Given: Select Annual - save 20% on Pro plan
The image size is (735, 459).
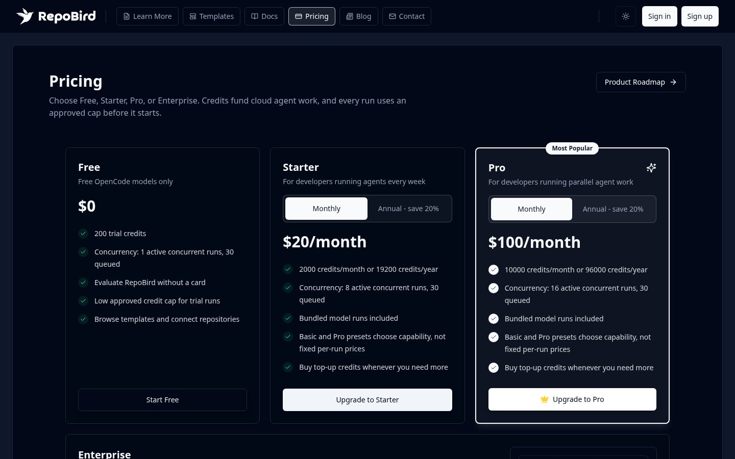Looking at the screenshot, I should coord(613,209).
